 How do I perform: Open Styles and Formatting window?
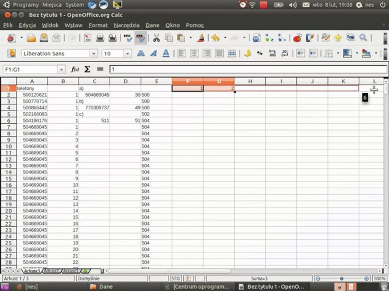tap(11, 53)
